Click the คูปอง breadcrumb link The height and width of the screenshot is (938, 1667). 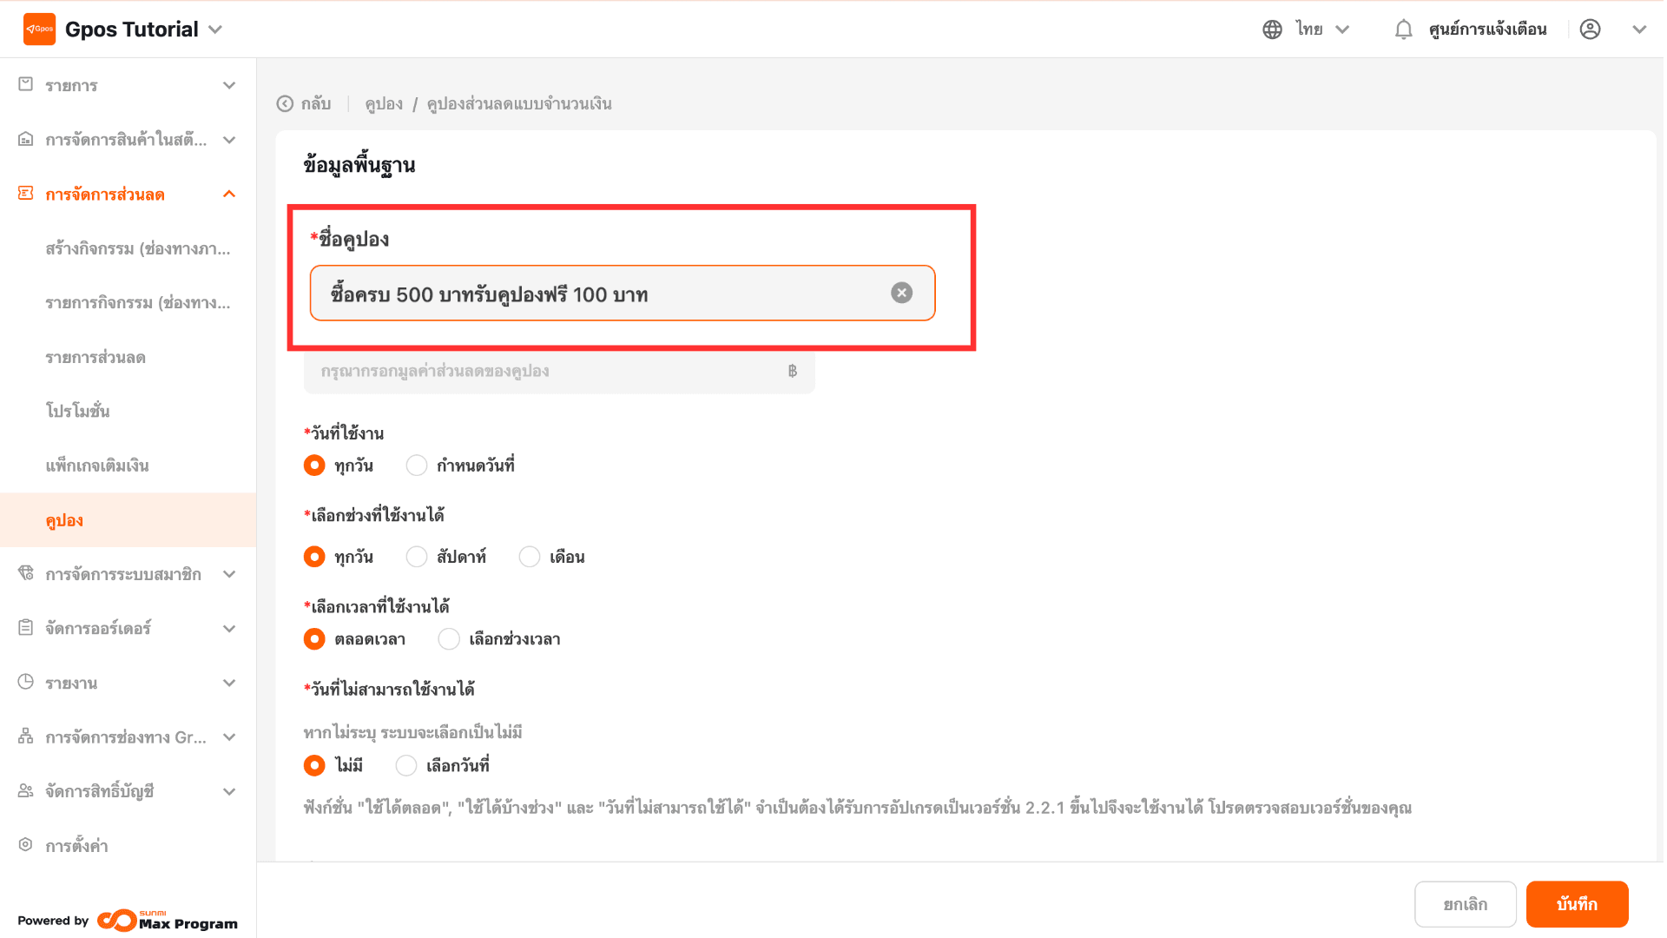coord(384,104)
